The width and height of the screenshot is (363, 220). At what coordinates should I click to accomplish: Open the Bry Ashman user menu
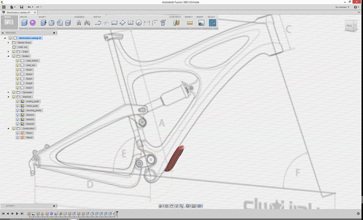(x=342, y=7)
